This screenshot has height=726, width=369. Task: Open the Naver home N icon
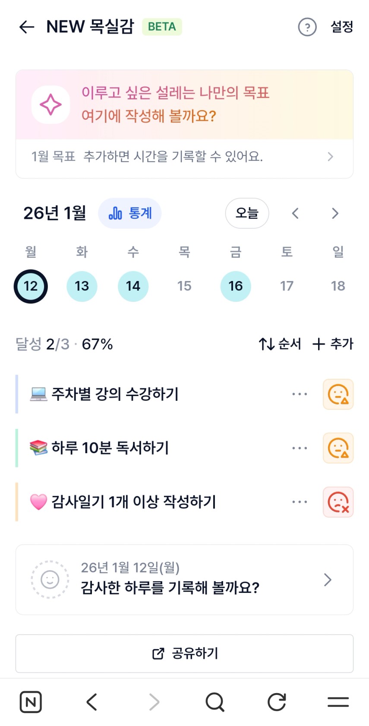[31, 701]
